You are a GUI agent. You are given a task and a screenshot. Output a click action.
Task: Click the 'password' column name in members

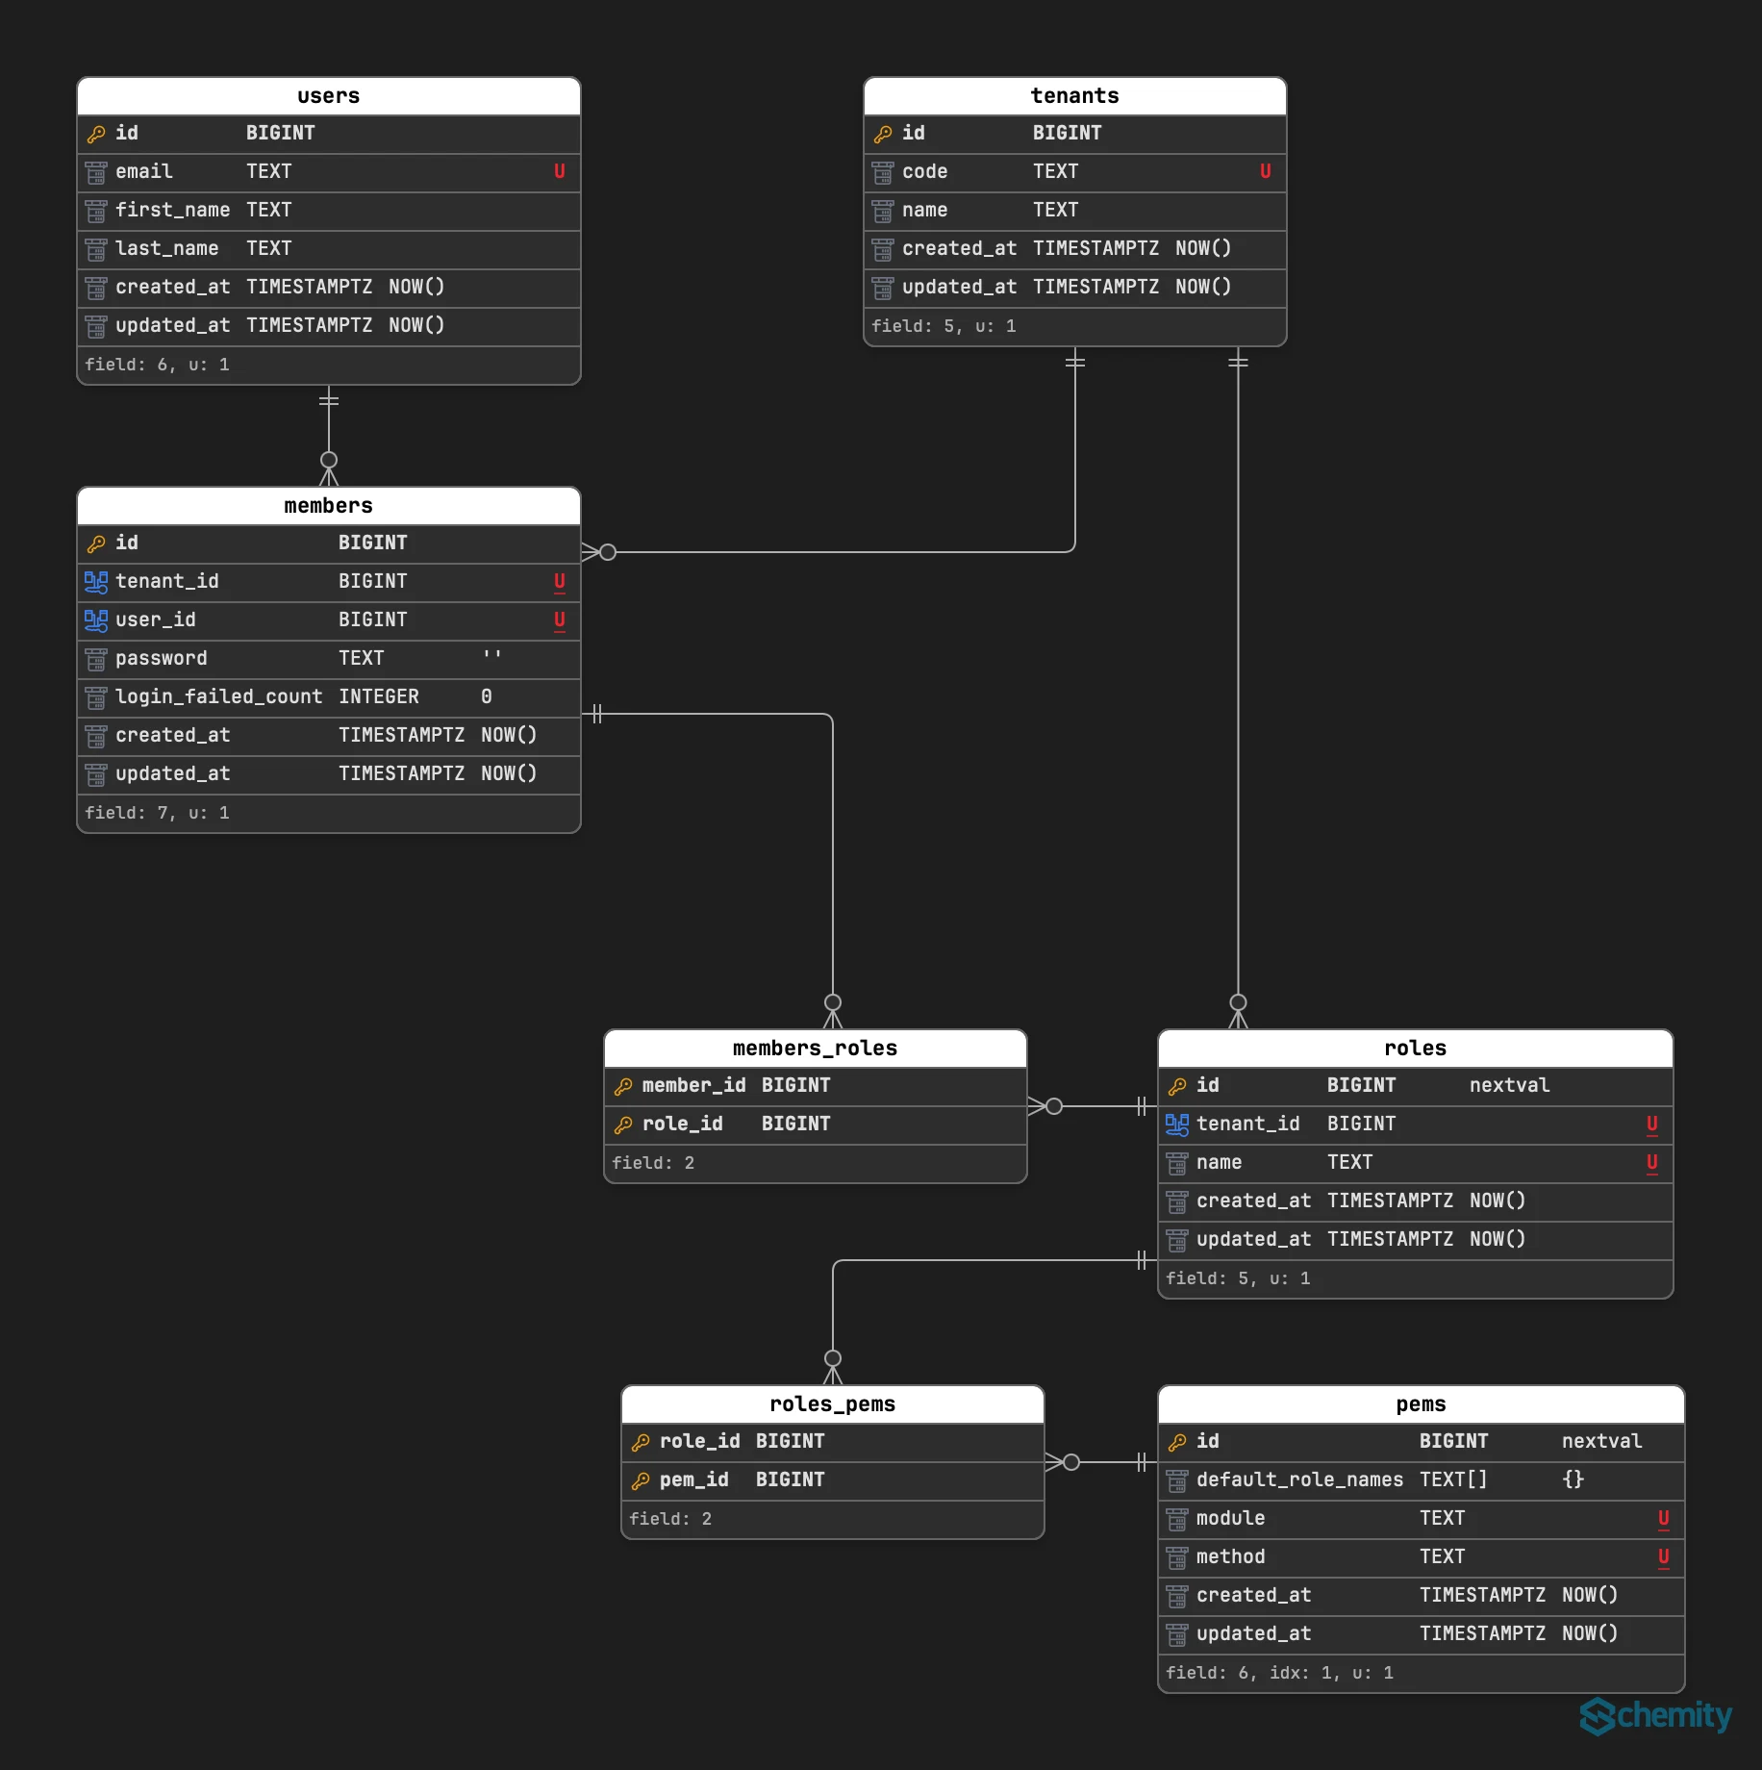pyautogui.click(x=162, y=658)
